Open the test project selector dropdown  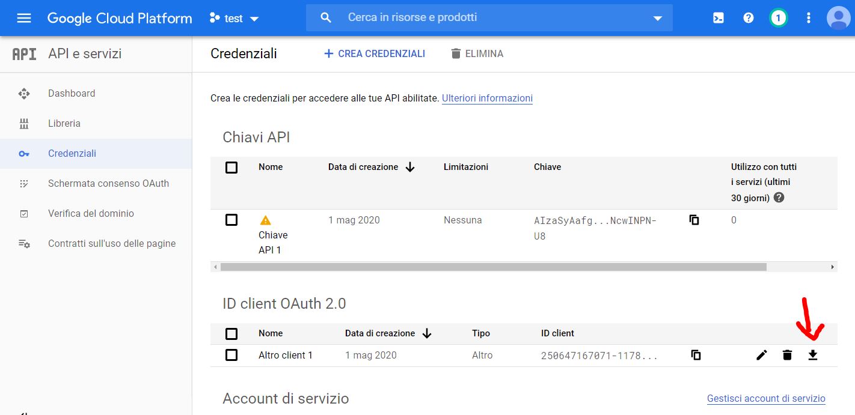[x=234, y=18]
